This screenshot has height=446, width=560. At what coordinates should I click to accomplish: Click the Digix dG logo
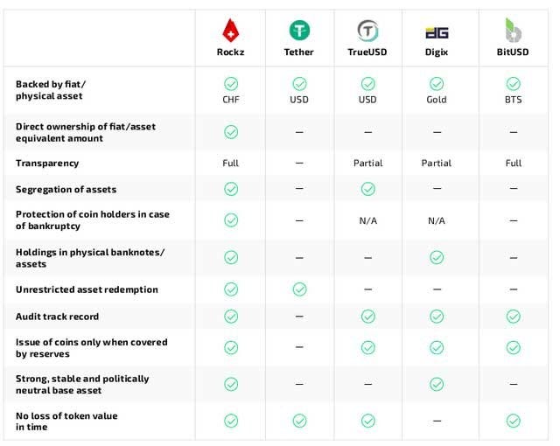point(437,31)
